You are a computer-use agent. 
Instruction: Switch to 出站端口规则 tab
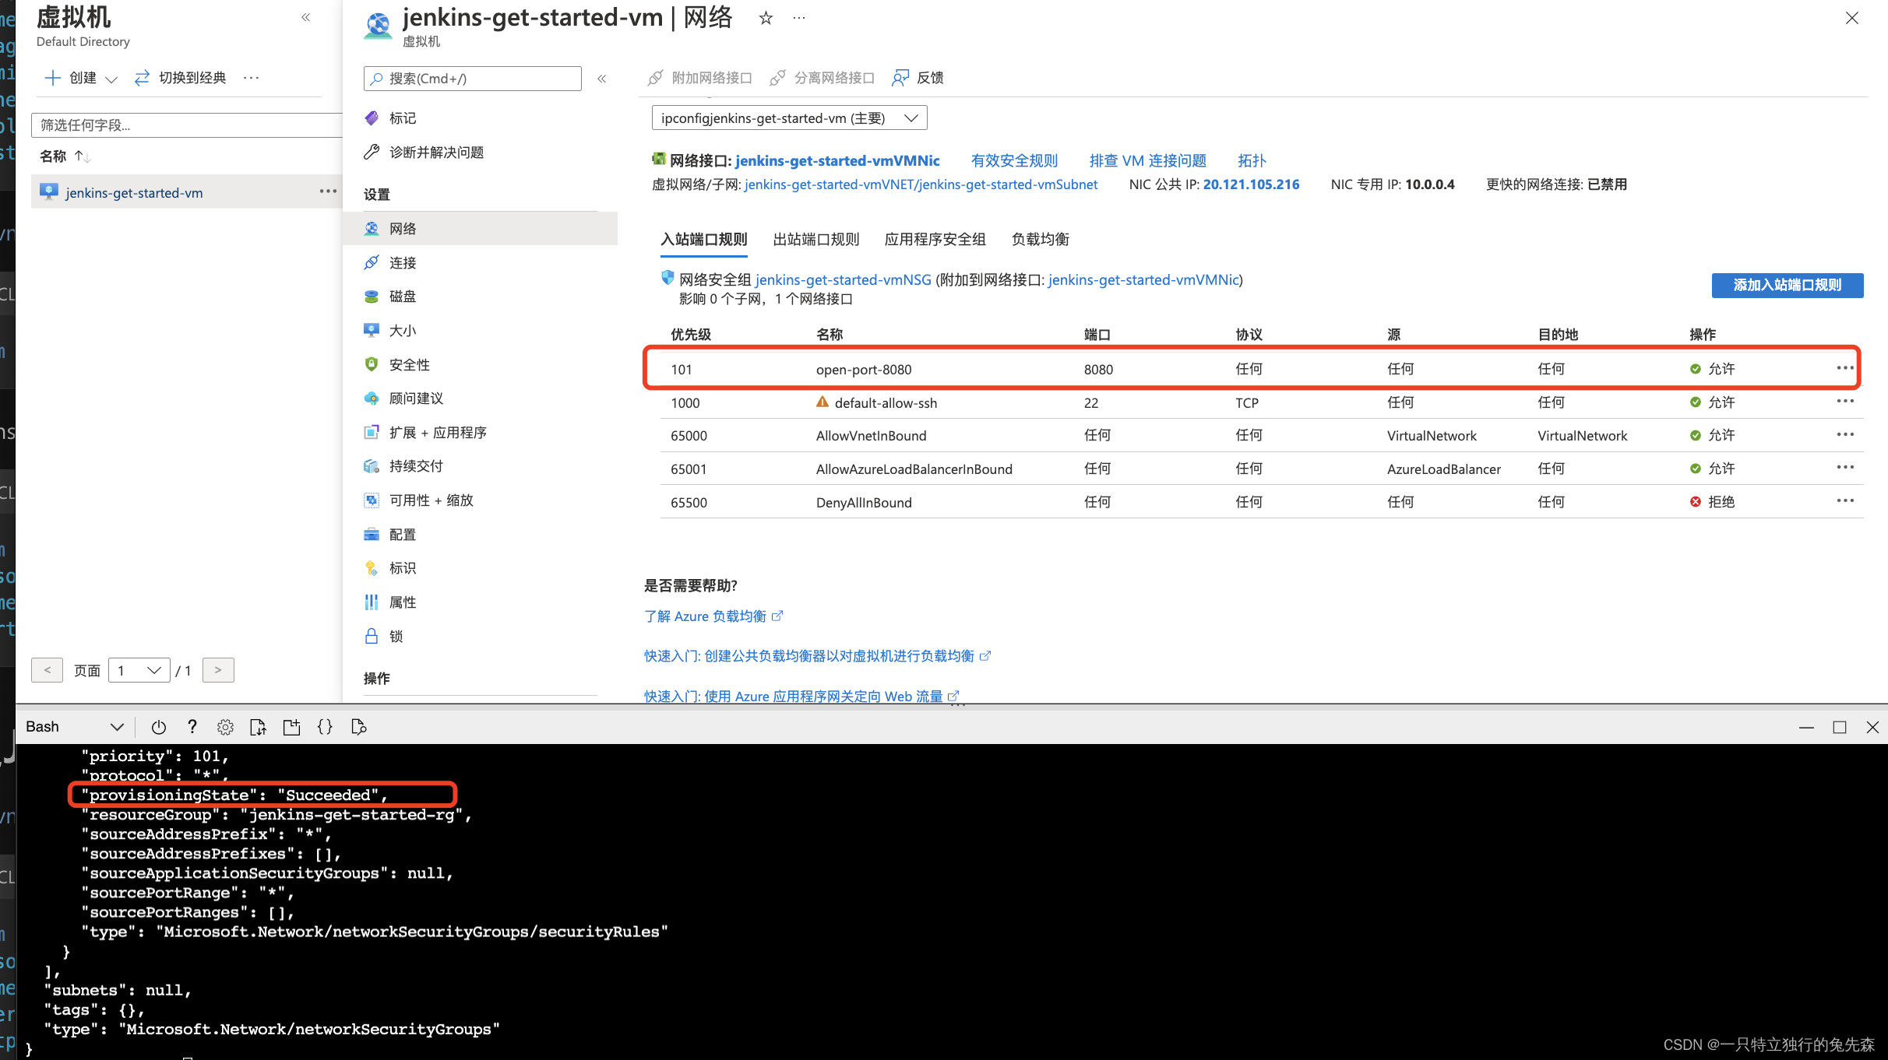tap(815, 240)
